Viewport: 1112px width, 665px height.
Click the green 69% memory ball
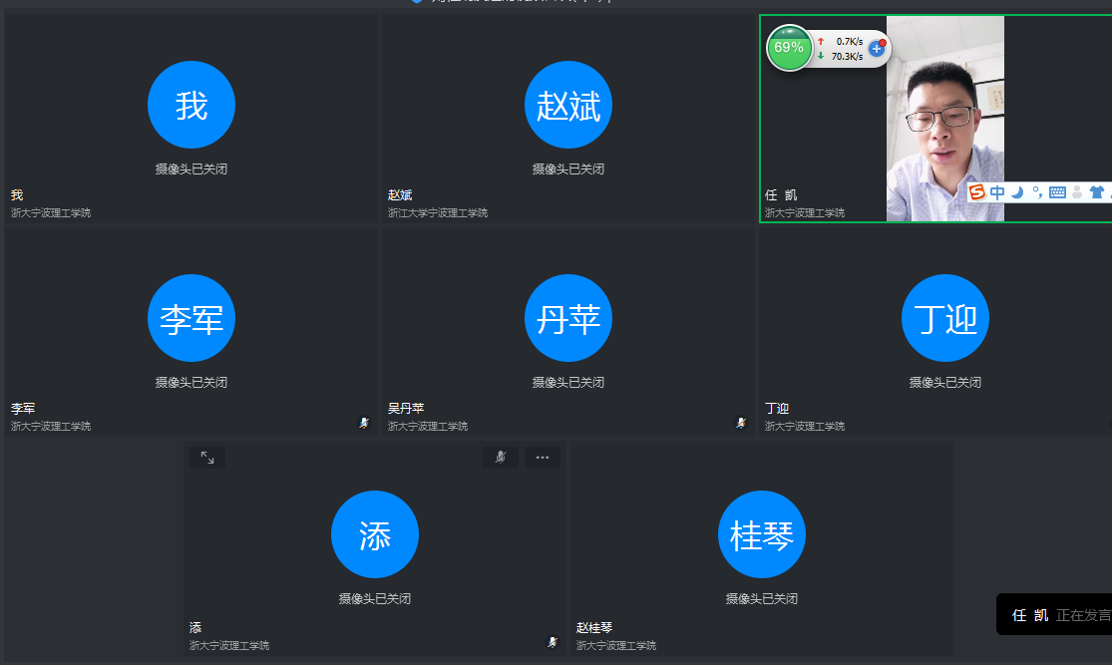tap(789, 48)
